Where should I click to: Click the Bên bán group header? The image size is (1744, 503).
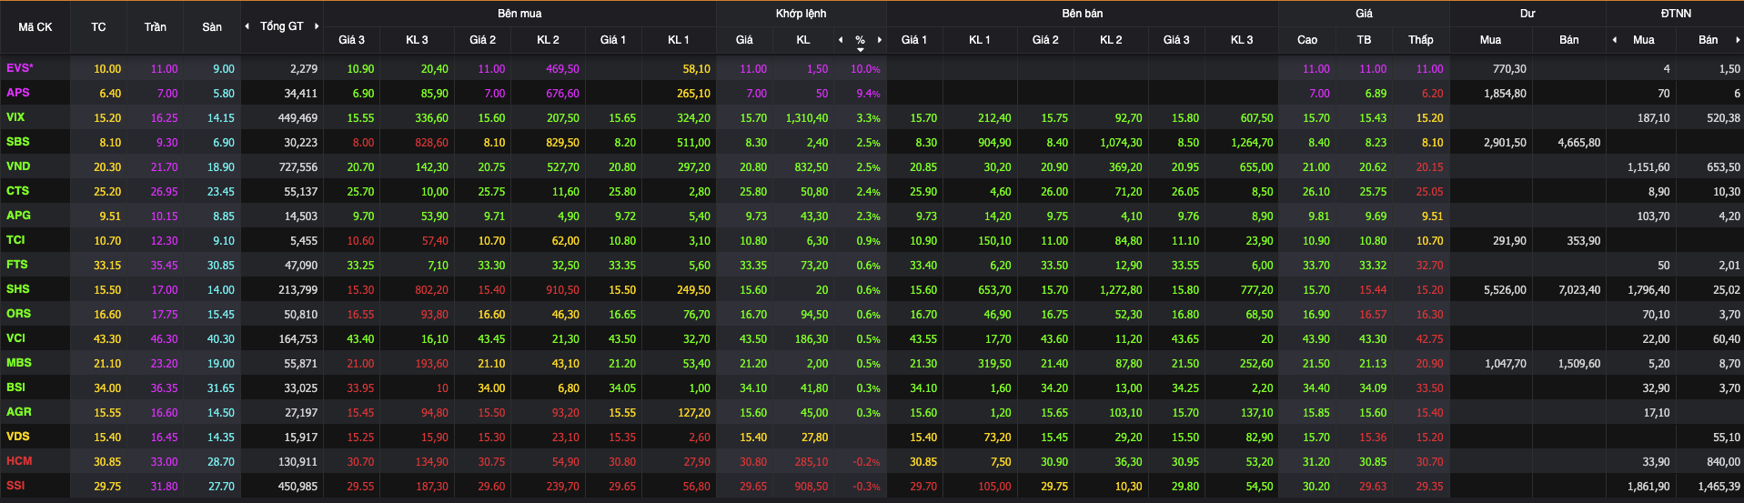pyautogui.click(x=1083, y=14)
